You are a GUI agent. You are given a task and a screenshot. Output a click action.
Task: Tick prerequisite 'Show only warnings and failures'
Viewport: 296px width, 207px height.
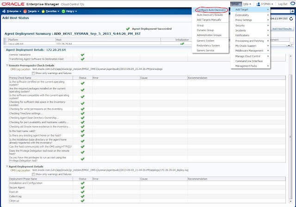click(33, 73)
